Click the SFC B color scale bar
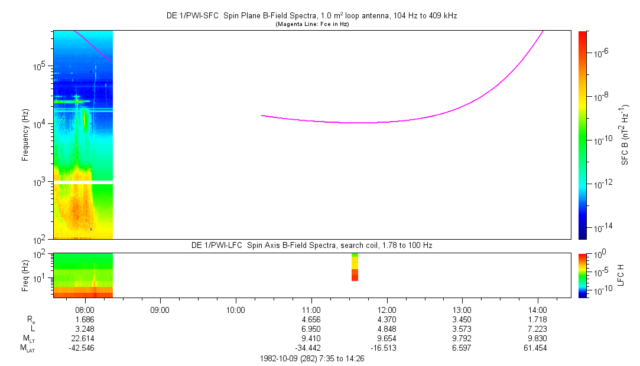Image resolution: width=640 pixels, height=366 pixels. (583, 135)
